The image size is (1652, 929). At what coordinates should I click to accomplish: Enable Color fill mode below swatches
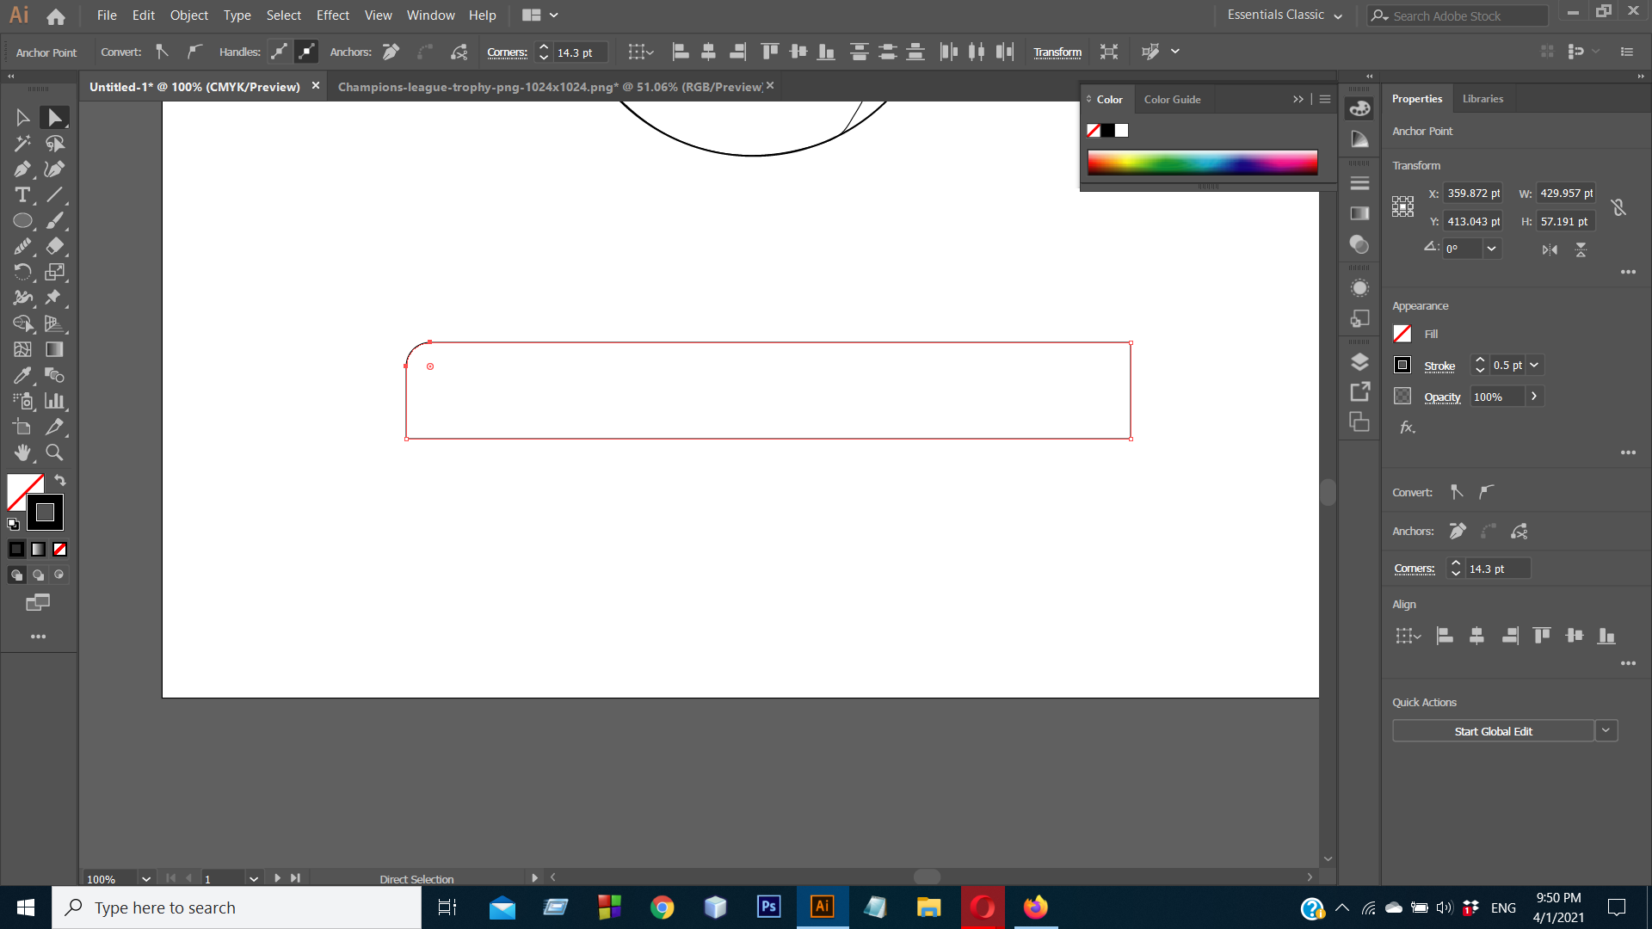click(16, 549)
